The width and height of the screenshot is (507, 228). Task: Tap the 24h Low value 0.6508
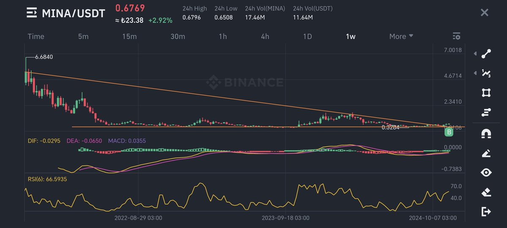(x=224, y=17)
